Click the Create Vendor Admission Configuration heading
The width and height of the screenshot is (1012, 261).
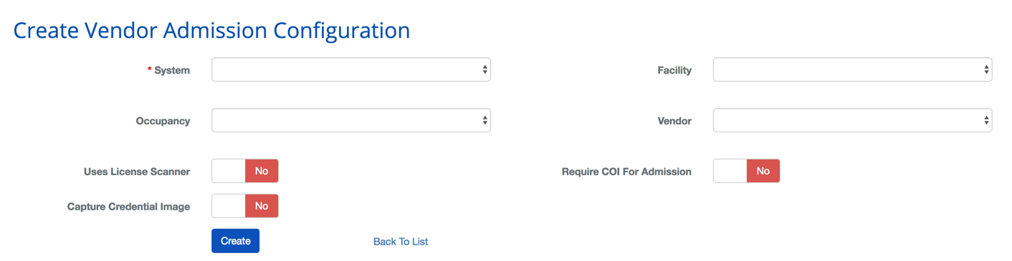pos(211,30)
